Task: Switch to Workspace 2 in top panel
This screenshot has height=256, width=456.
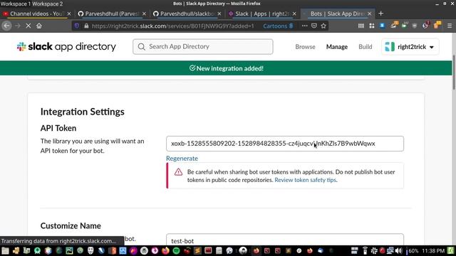Action: pyautogui.click(x=48, y=4)
